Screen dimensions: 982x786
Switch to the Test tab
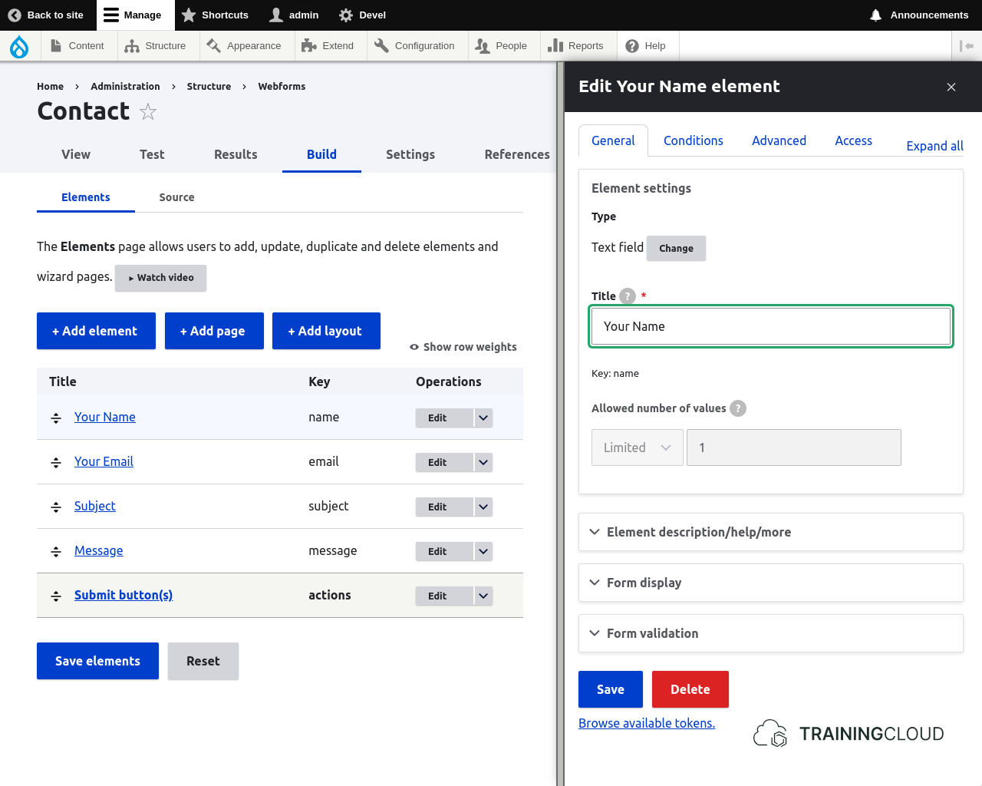pos(152,154)
